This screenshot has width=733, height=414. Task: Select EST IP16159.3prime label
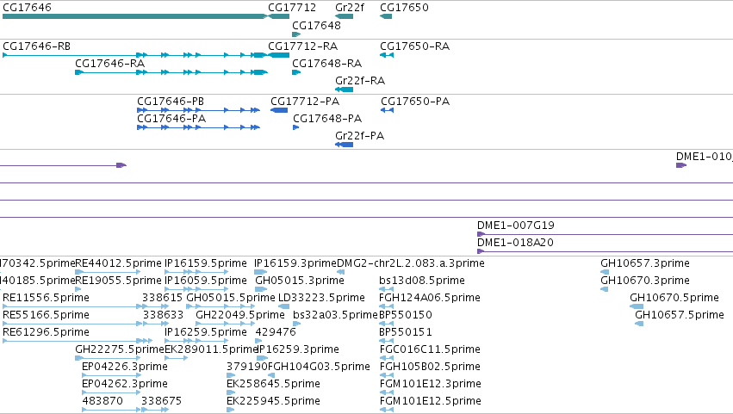click(x=295, y=263)
